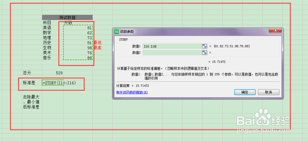Select the 科目 column header cell
The height and width of the screenshot is (141, 308).
click(53, 22)
